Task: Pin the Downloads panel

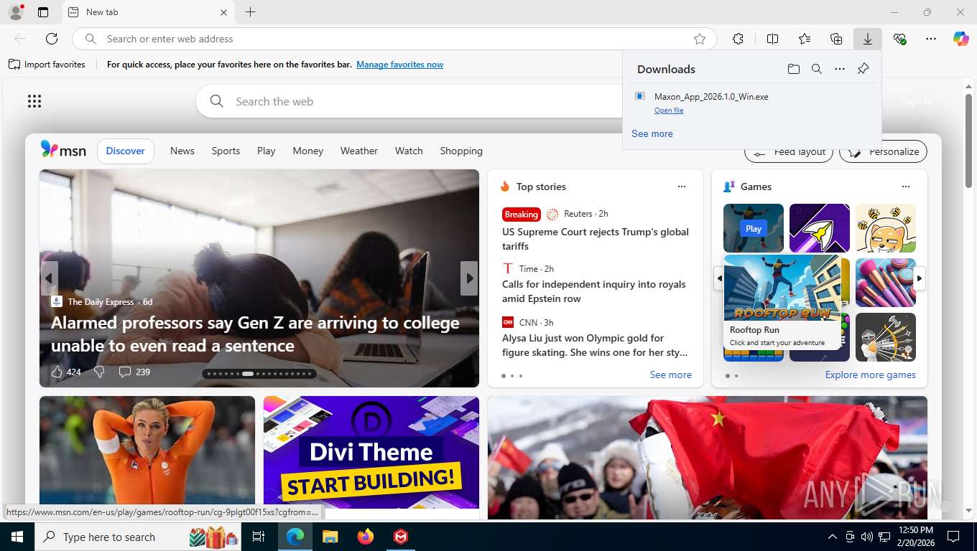Action: [x=863, y=69]
